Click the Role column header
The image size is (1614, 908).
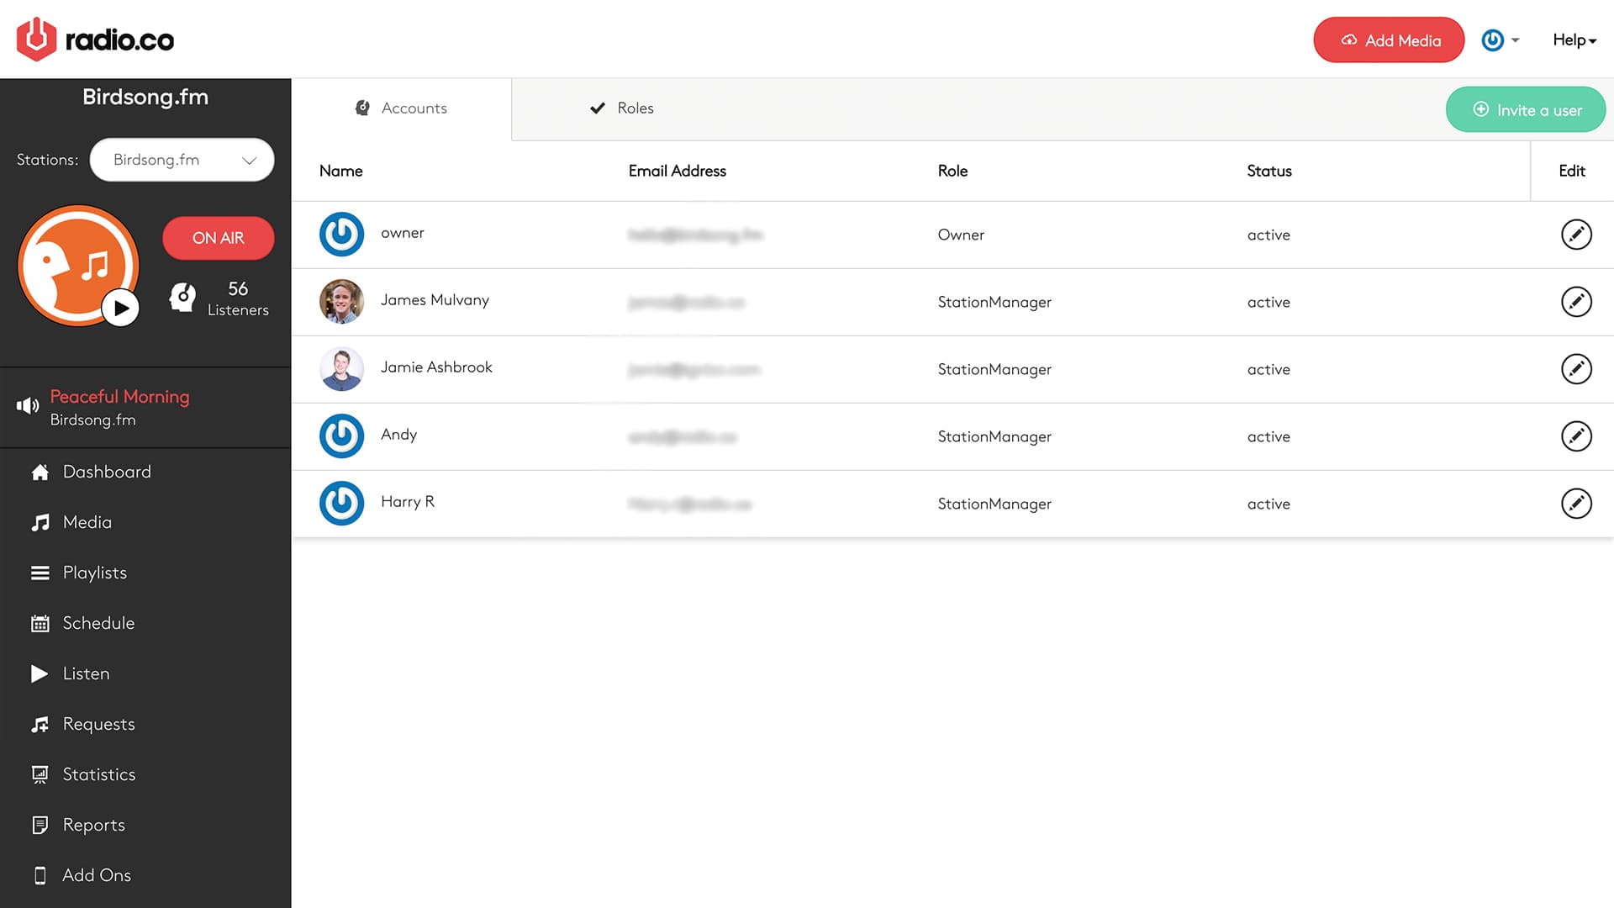[952, 171]
